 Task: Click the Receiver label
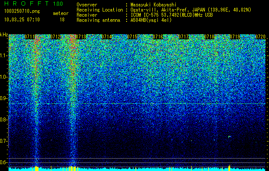pyautogui.click(x=87, y=15)
